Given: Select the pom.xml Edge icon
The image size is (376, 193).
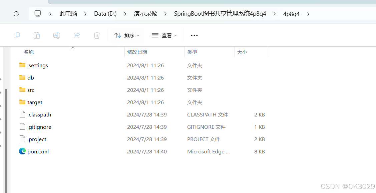Looking at the screenshot, I should 22,151.
